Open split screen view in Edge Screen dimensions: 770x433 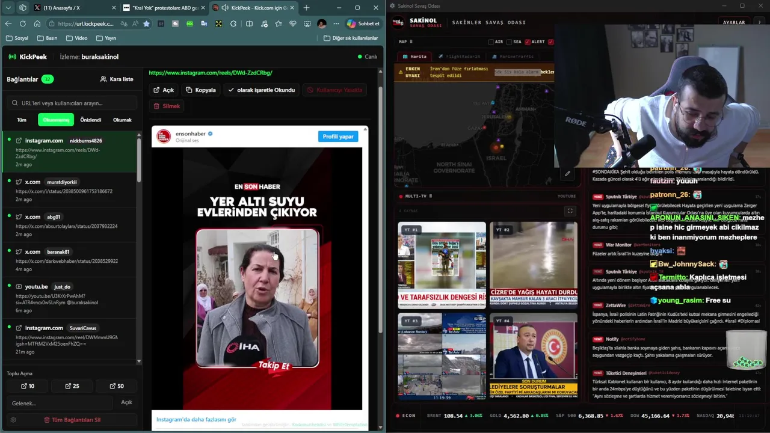[x=249, y=23]
